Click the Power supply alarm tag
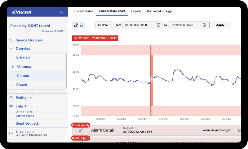Screen dimensions: 248x149 tap(81, 125)
